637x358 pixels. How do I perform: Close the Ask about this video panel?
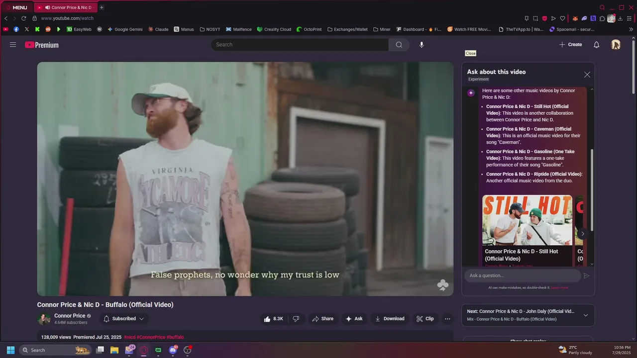click(x=587, y=75)
